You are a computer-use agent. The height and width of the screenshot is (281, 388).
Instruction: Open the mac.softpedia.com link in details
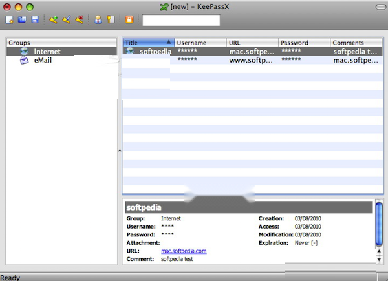point(184,251)
